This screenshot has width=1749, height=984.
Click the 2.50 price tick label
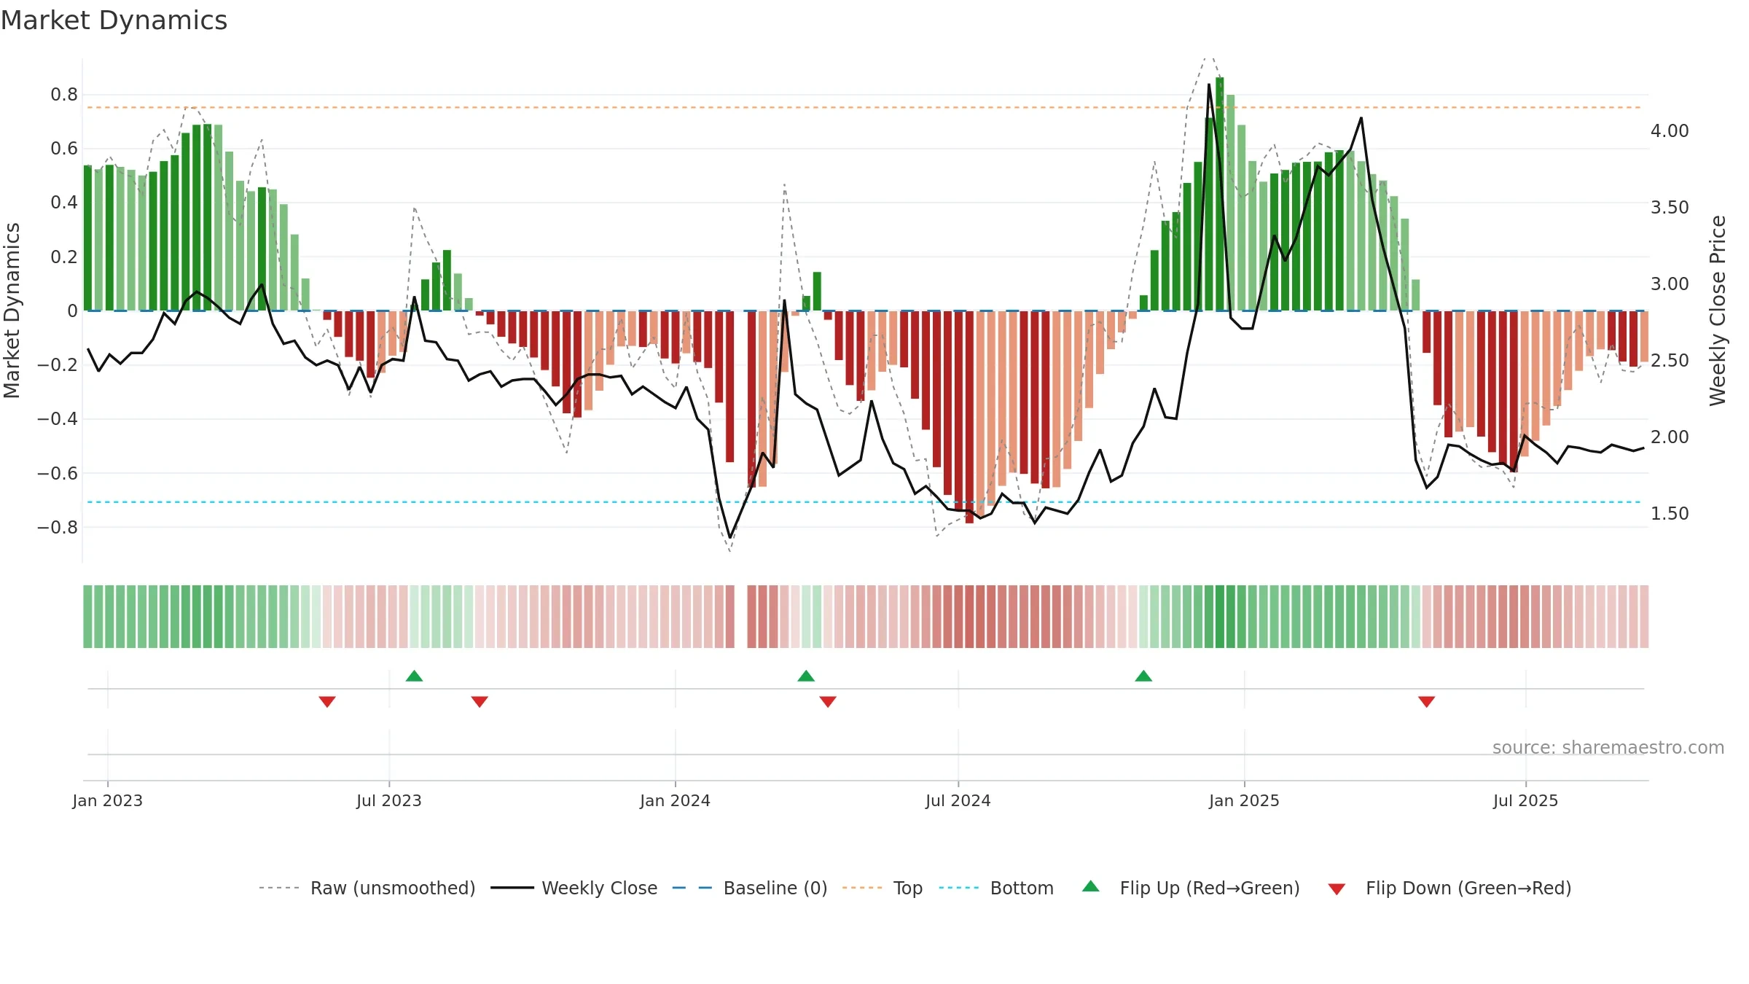(1670, 361)
